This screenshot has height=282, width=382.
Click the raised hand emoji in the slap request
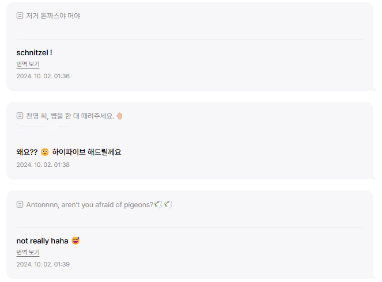click(x=119, y=116)
